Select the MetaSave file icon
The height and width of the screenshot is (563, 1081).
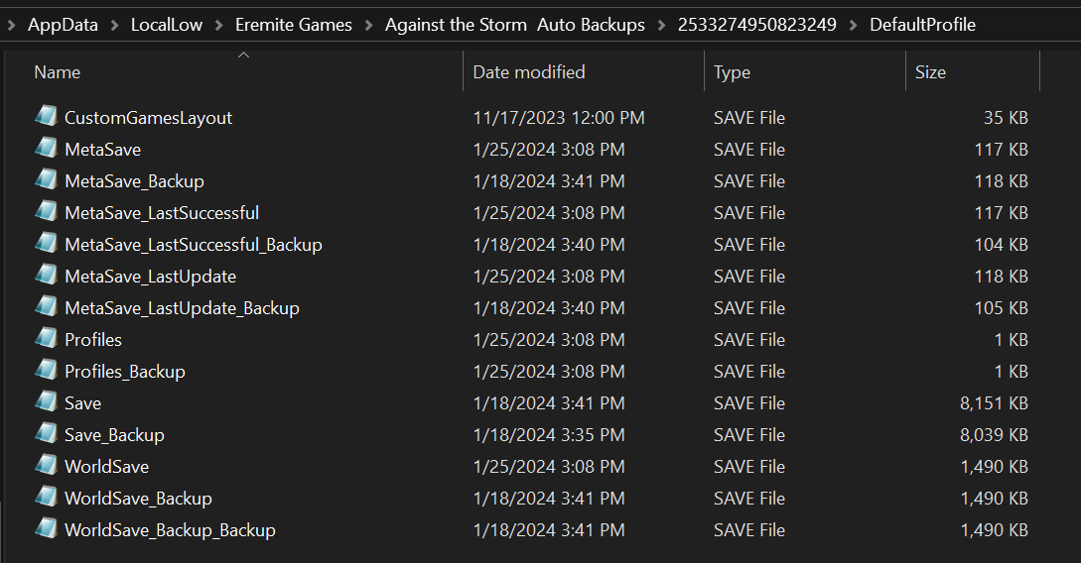(x=46, y=149)
